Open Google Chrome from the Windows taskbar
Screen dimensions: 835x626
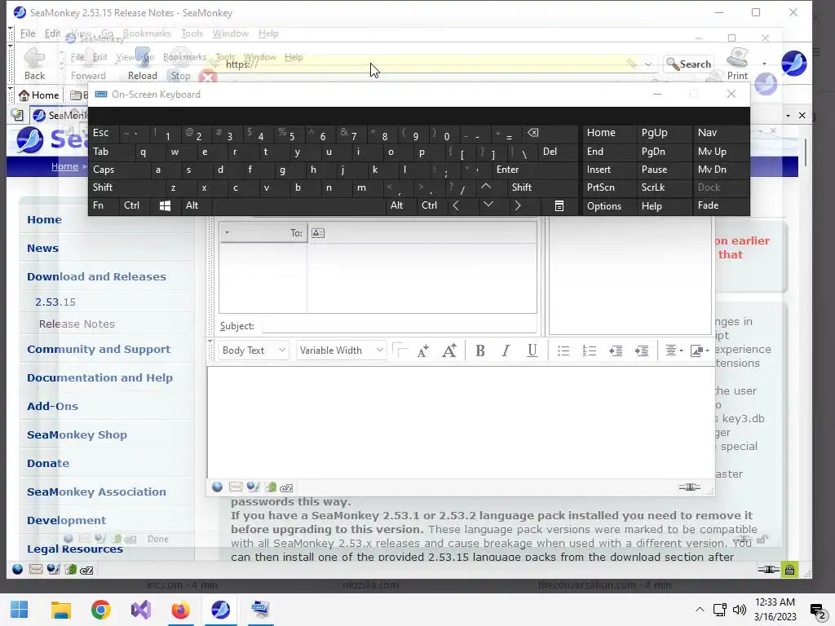pos(100,610)
